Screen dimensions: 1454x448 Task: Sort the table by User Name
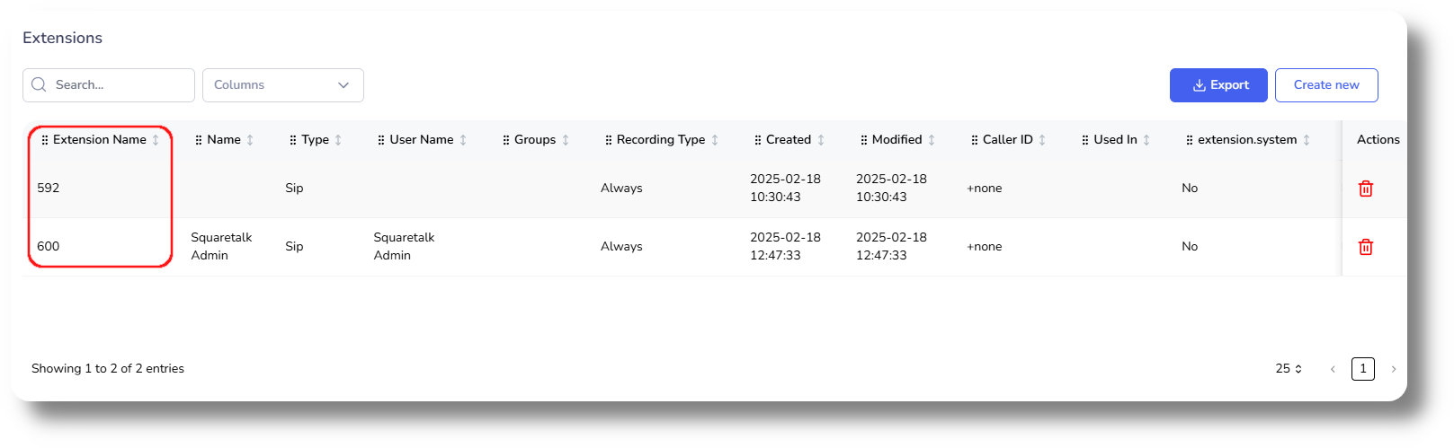tap(463, 140)
